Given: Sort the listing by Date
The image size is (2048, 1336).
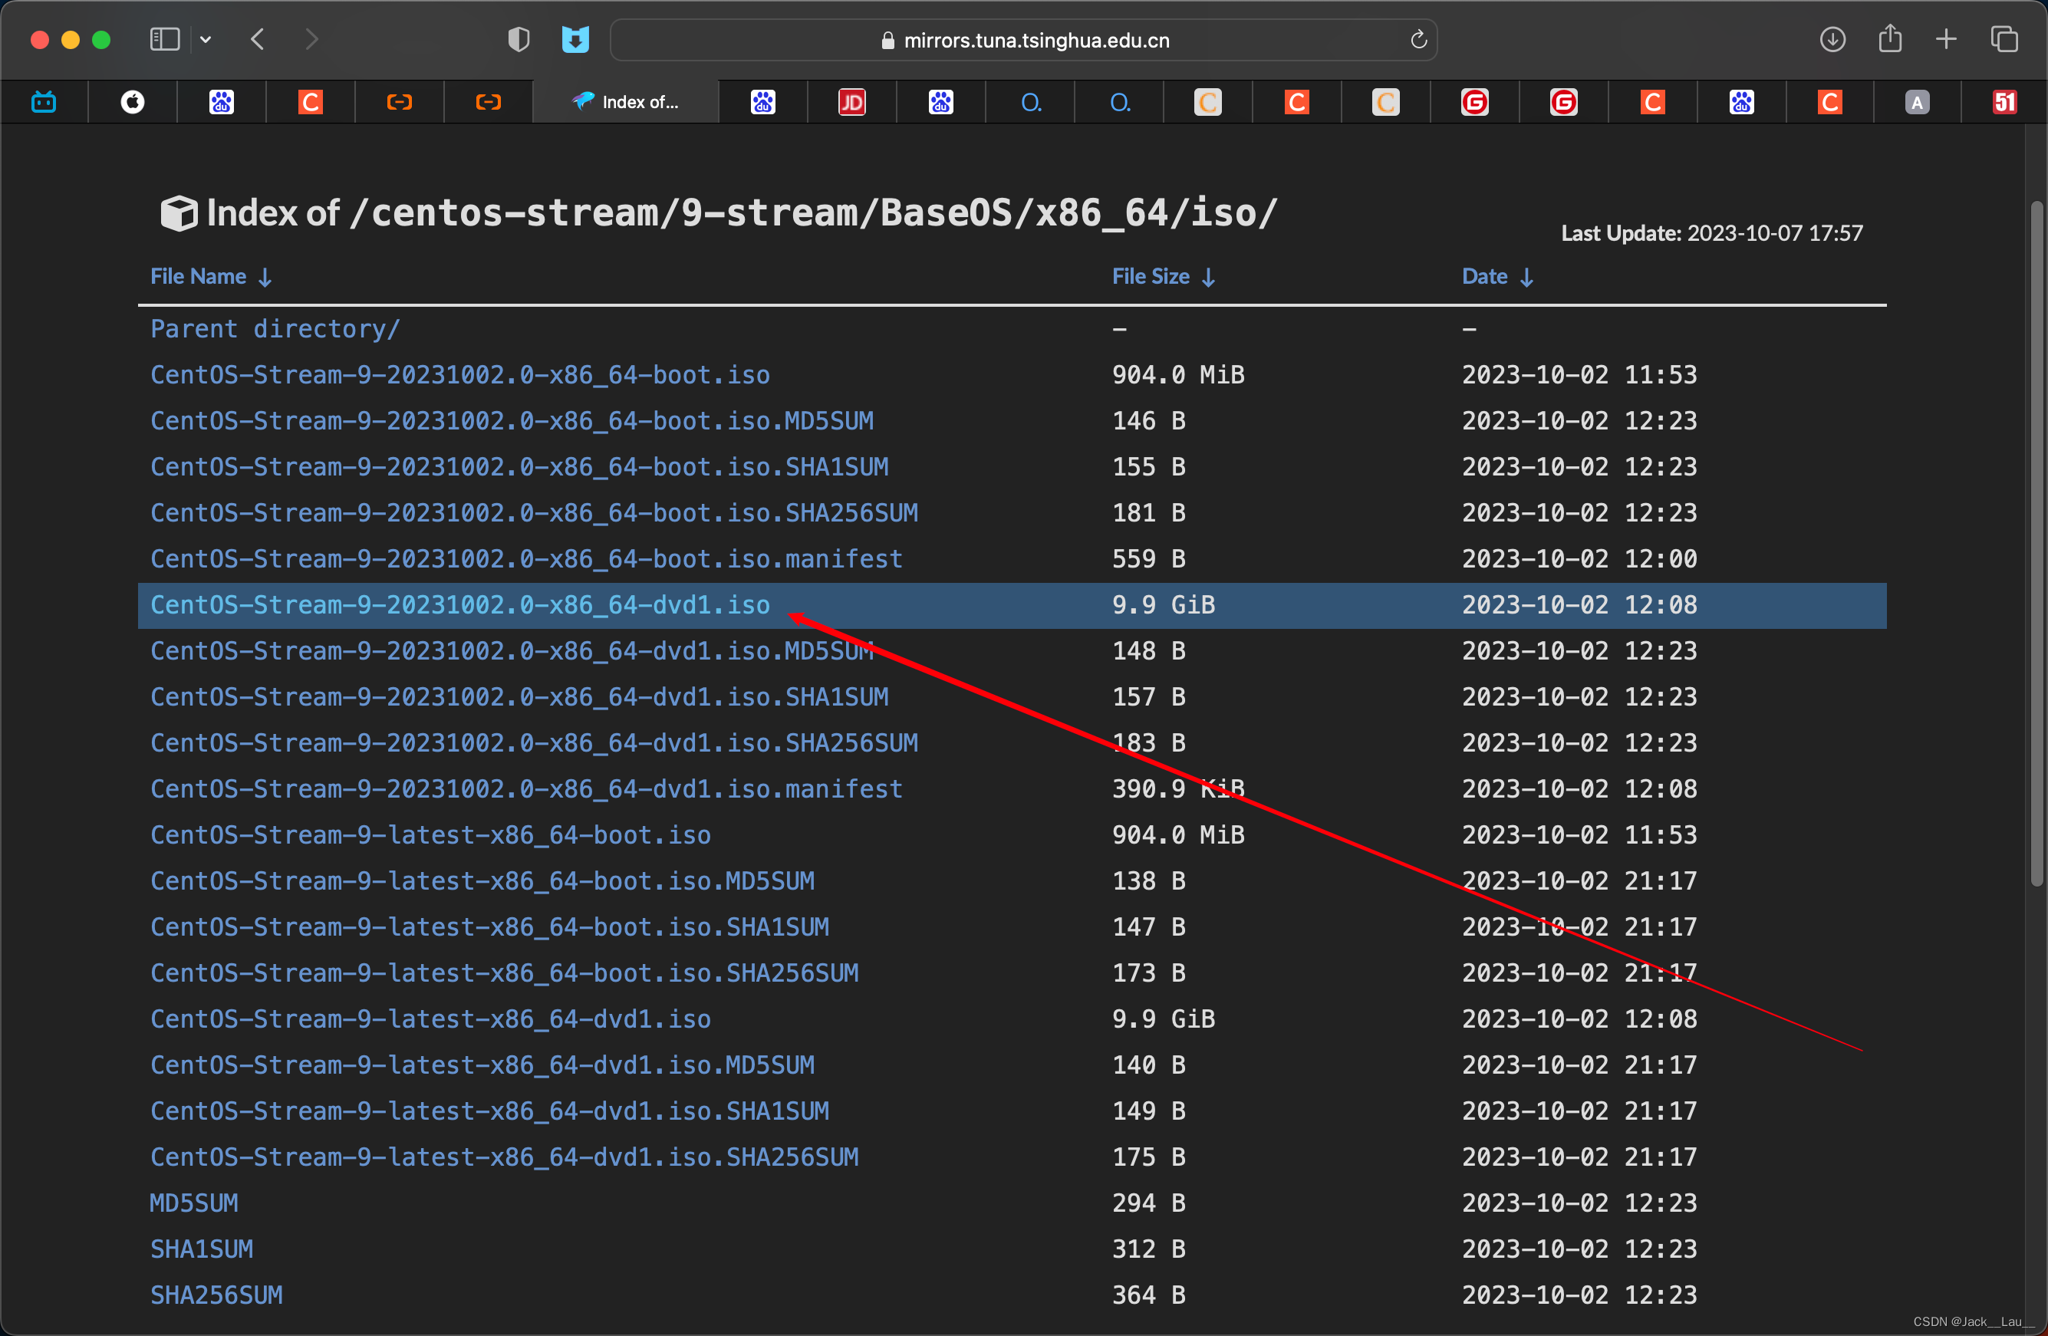Looking at the screenshot, I should pyautogui.click(x=1497, y=277).
